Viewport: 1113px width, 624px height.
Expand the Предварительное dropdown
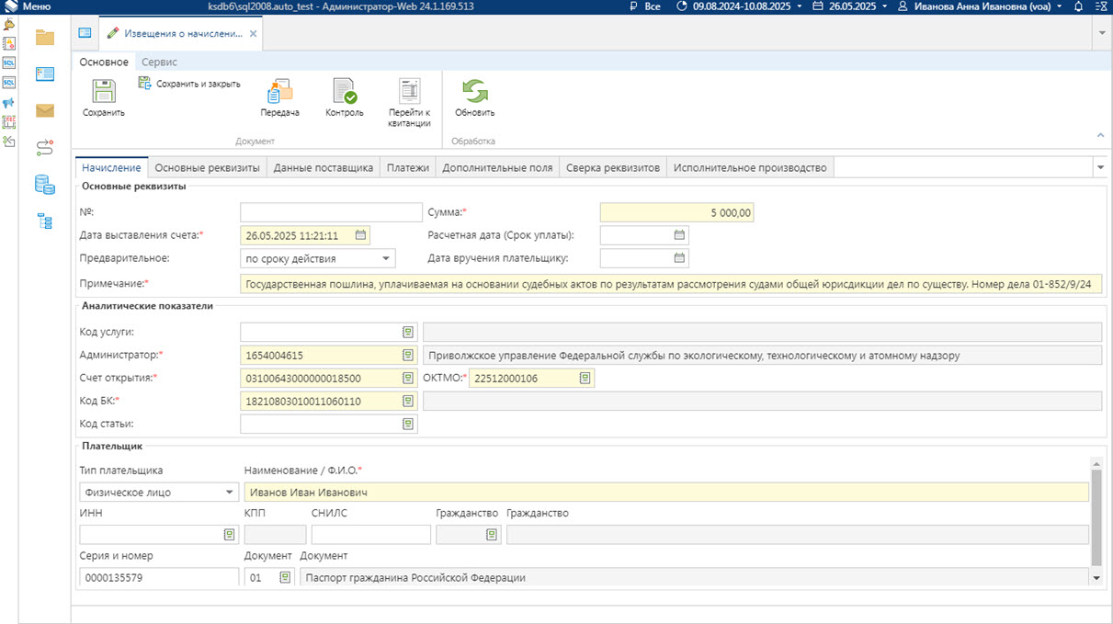[387, 258]
